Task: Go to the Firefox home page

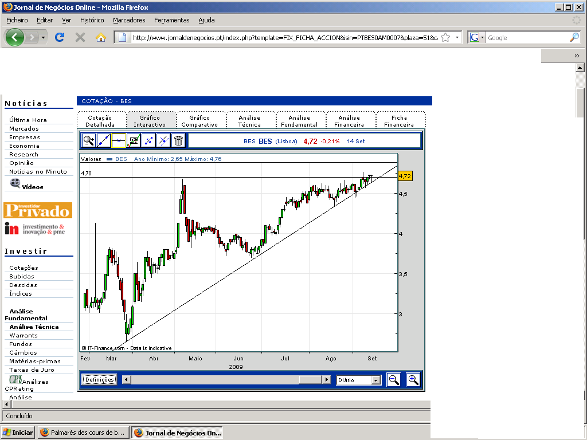Action: coord(101,37)
